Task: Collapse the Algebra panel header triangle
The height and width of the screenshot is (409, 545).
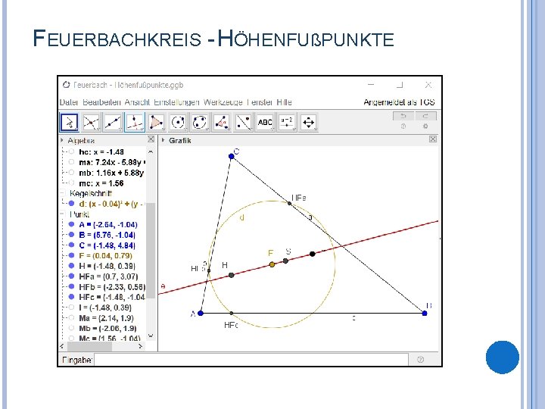Action: [62, 140]
